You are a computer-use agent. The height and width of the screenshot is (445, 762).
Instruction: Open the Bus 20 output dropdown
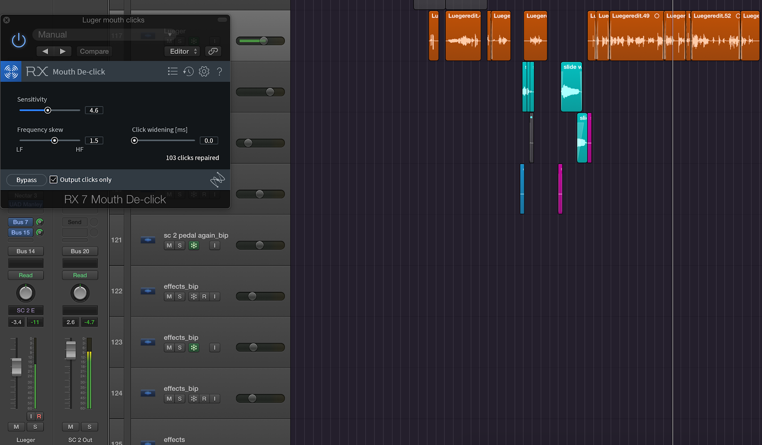(80, 251)
